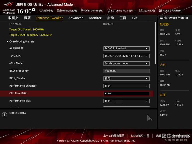Click the 3.357 V voltage reading
192x144 pixels.
point(163,115)
